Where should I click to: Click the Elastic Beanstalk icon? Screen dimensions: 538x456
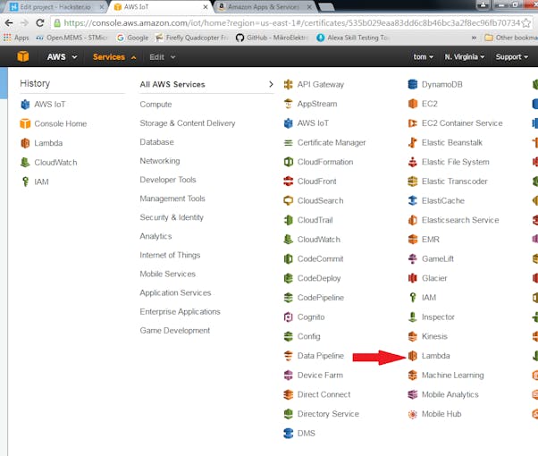pyautogui.click(x=413, y=142)
